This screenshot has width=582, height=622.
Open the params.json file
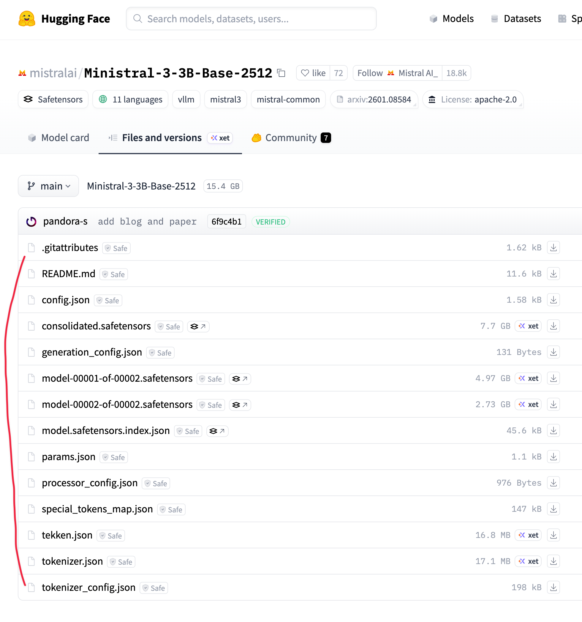[69, 457]
